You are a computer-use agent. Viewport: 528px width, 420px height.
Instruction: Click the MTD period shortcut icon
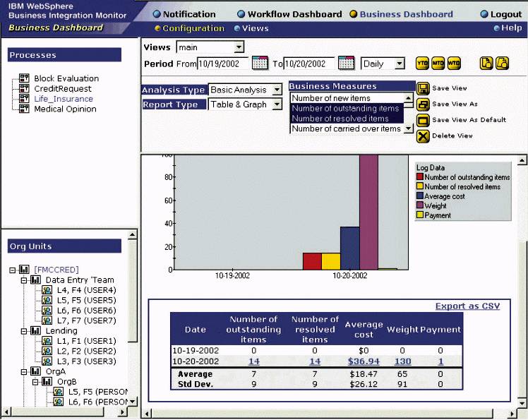[x=438, y=64]
